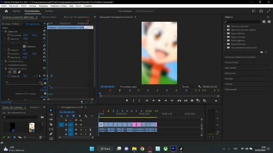Open the zoom level dropdown 'По размеру кадра'
Image resolution: width=273 pixels, height=153 pixels.
click(x=131, y=87)
